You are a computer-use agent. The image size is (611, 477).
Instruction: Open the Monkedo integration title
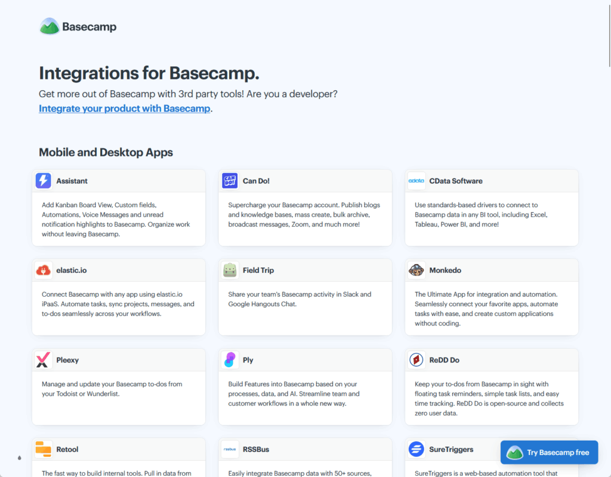445,270
